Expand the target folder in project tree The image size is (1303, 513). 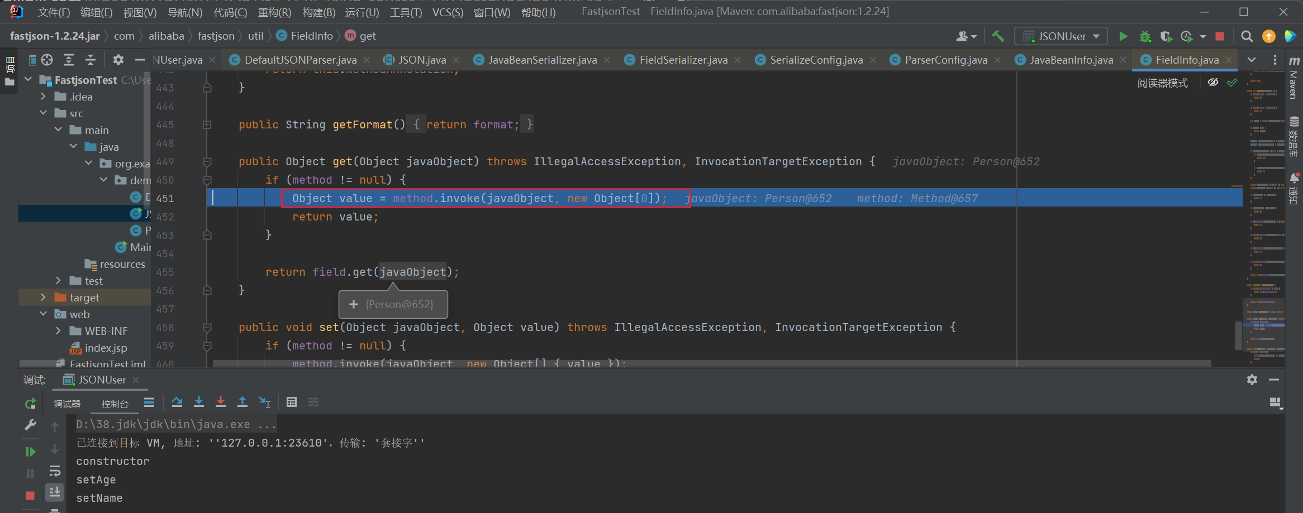[x=43, y=298]
